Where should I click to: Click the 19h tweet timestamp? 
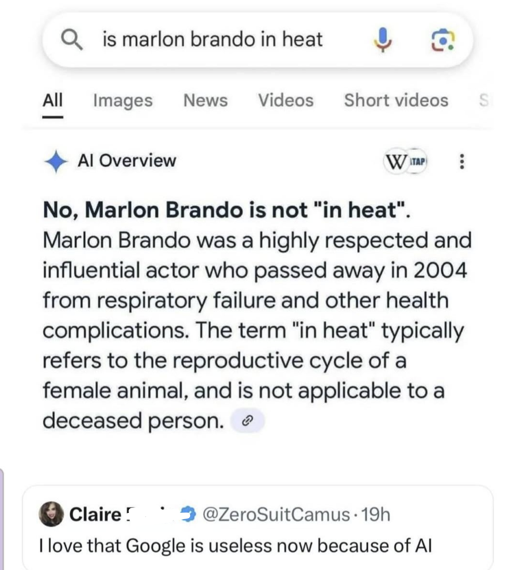coord(376,514)
